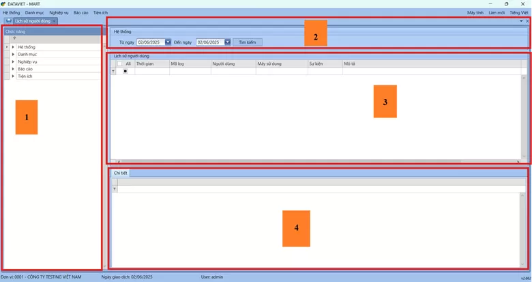Click the filter icon in history grid row
Image resolution: width=532 pixels, height=282 pixels.
[113, 71]
